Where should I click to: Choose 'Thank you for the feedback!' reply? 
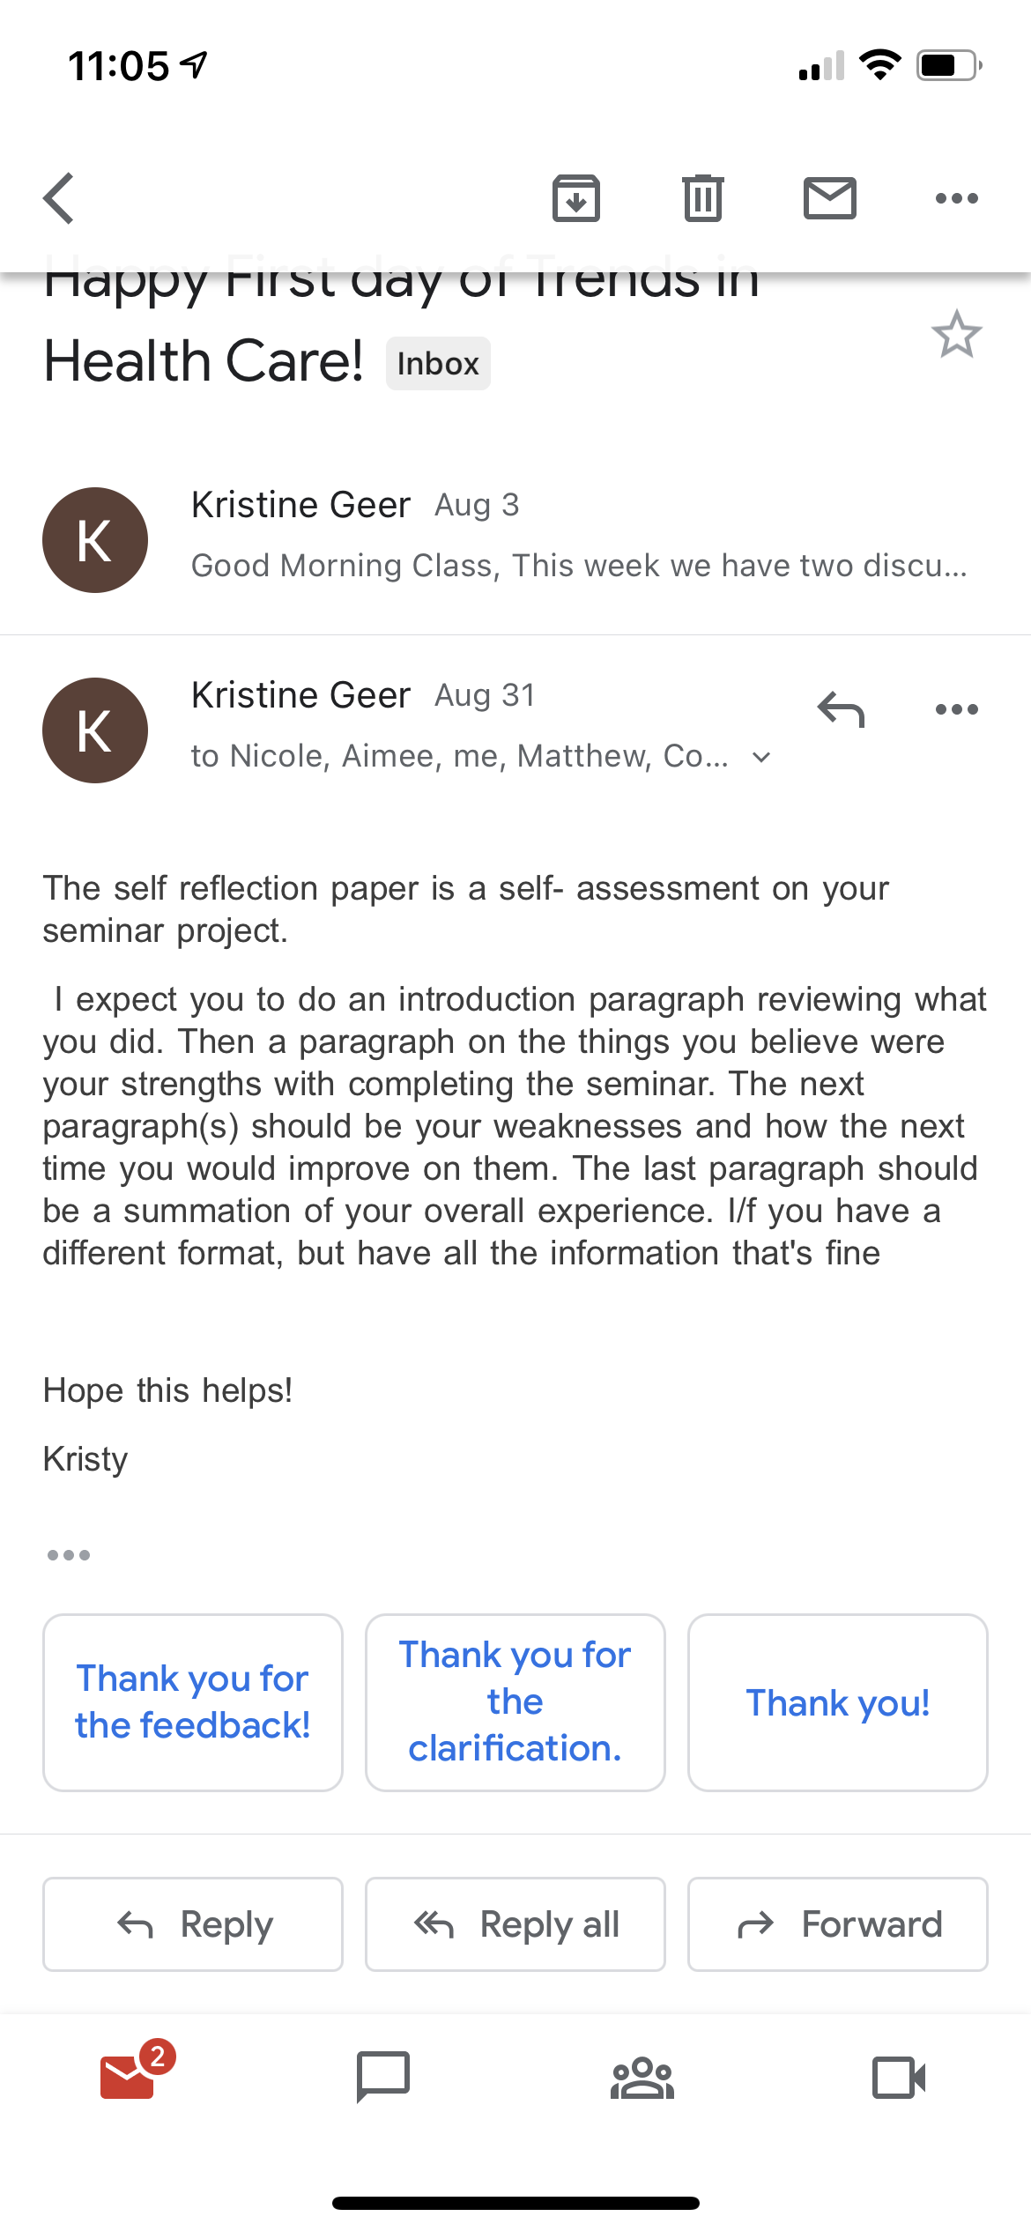[193, 1702]
